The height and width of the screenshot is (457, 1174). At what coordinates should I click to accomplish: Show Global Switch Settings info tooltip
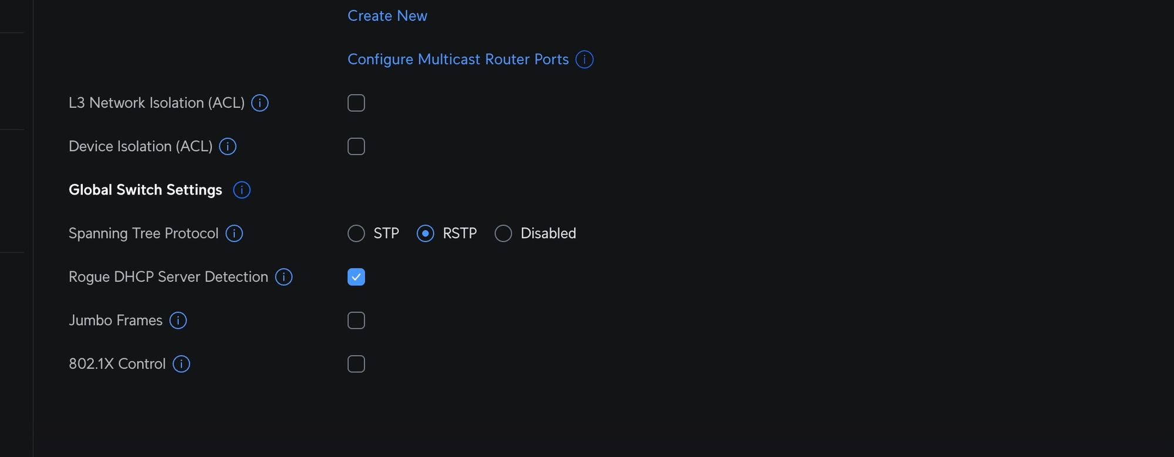point(242,190)
